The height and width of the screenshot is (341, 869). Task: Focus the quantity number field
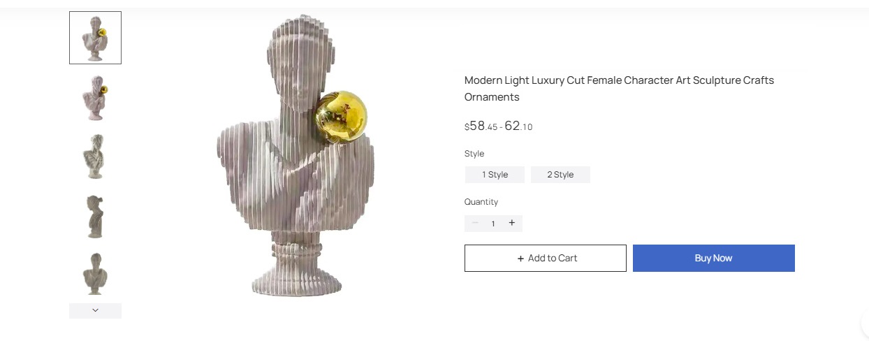coord(493,224)
